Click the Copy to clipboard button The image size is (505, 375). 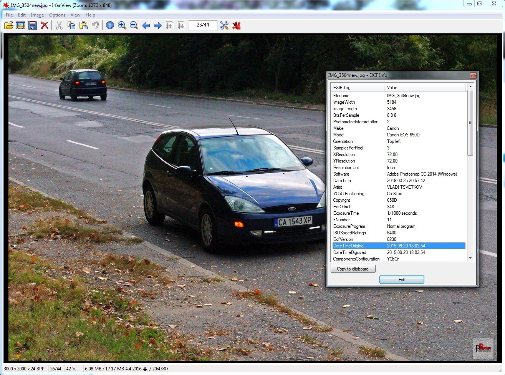(x=353, y=269)
